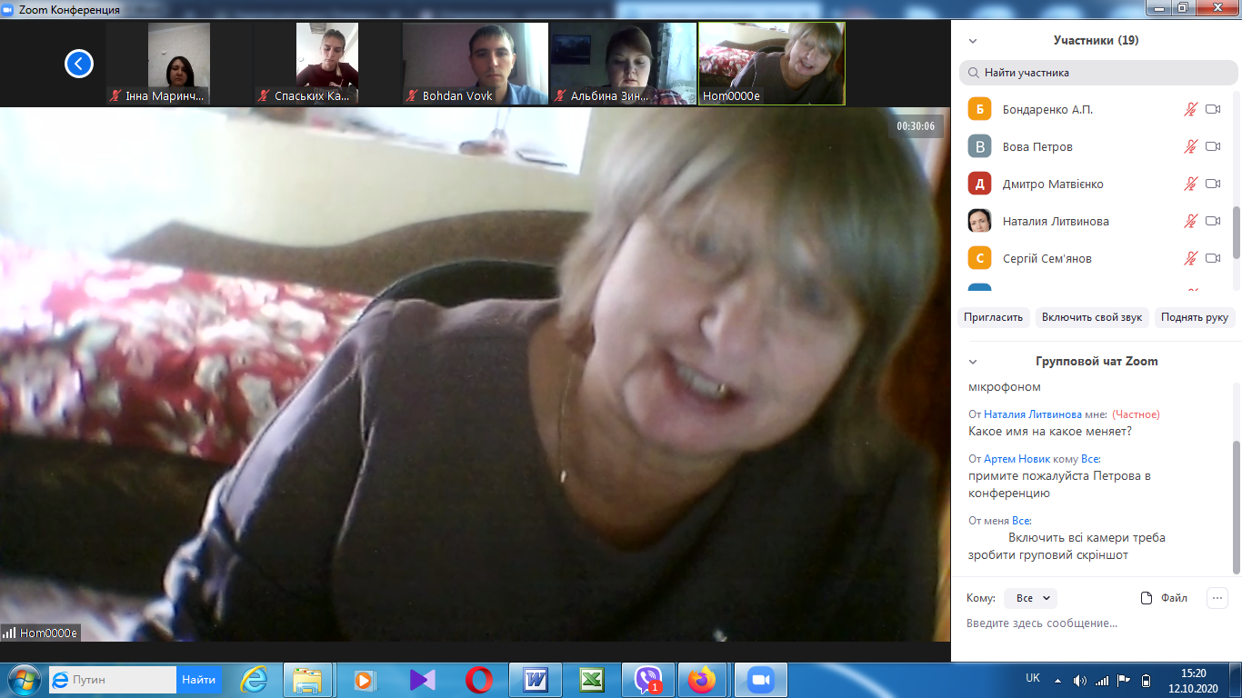The image size is (1242, 698).
Task: Click camera icon beside Наталия Литвинова
Action: [x=1212, y=221]
